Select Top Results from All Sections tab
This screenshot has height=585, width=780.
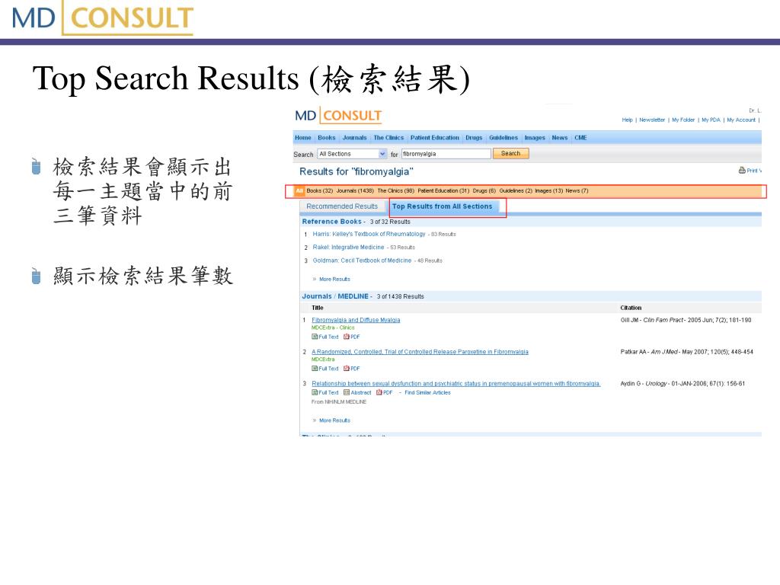(443, 206)
